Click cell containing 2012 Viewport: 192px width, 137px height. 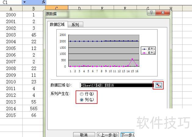(x=11, y=95)
